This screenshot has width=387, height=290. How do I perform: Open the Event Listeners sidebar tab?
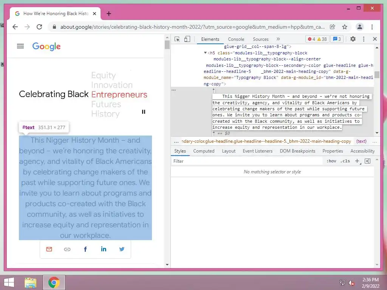257,151
